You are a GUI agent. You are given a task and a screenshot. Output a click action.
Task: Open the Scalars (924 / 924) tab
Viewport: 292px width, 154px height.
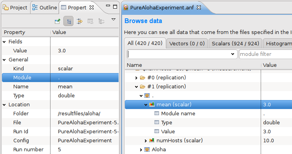(235, 43)
